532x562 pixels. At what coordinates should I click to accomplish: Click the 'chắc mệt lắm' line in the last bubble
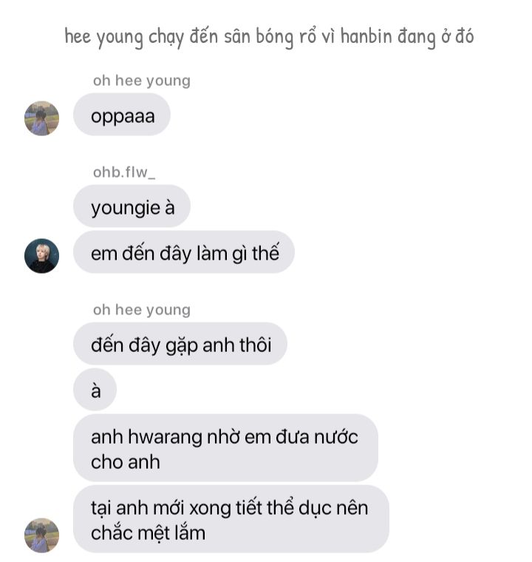click(148, 533)
